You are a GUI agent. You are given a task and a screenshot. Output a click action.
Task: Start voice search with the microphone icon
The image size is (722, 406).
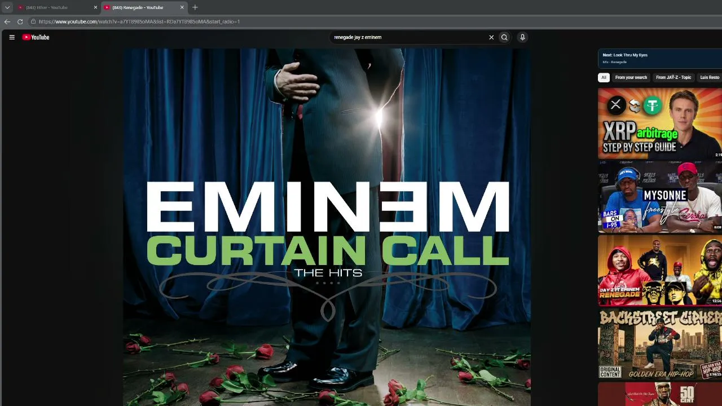pyautogui.click(x=522, y=37)
